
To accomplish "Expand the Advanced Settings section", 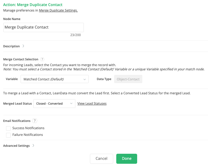I will point(16,146).
